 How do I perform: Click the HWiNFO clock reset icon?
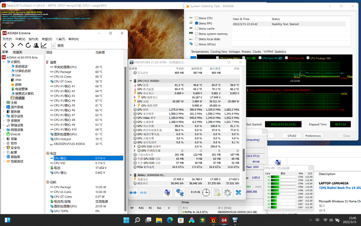(206, 192)
